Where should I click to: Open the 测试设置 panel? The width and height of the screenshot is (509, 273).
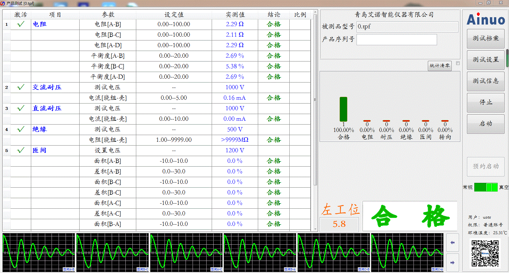click(x=485, y=60)
